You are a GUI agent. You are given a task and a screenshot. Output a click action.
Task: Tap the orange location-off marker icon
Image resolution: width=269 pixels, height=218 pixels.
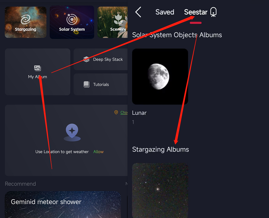(x=116, y=112)
